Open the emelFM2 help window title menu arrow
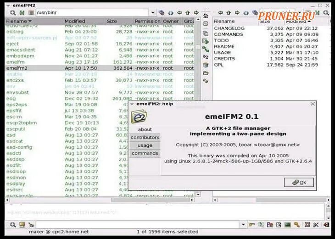 132,104
